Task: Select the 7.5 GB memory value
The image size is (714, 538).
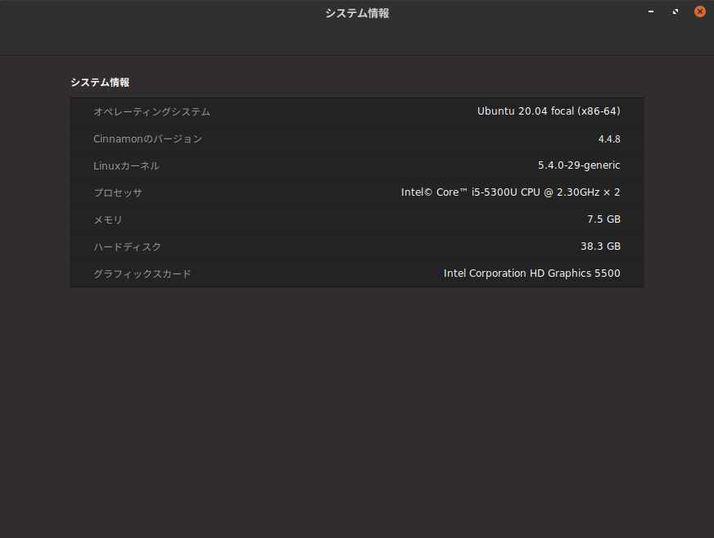Action: [603, 219]
